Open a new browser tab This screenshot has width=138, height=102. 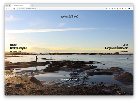(32, 6)
